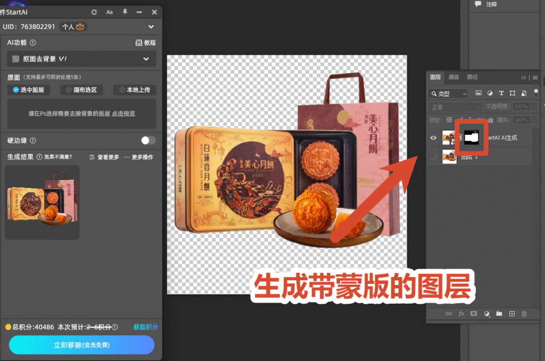Lock transparent pixels in layers panel
The image size is (545, 361).
point(449,119)
